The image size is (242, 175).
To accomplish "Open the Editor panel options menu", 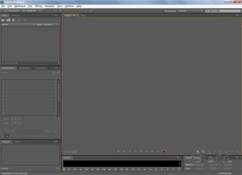I will (237, 15).
